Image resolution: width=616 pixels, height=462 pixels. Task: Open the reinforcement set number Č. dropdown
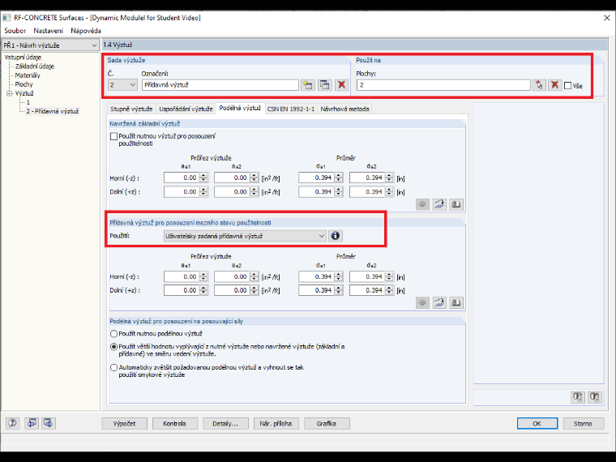pyautogui.click(x=122, y=85)
